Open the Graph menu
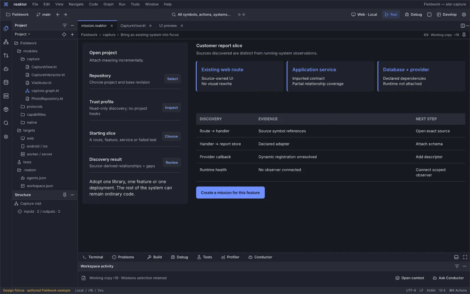 pyautogui.click(x=108, y=4)
